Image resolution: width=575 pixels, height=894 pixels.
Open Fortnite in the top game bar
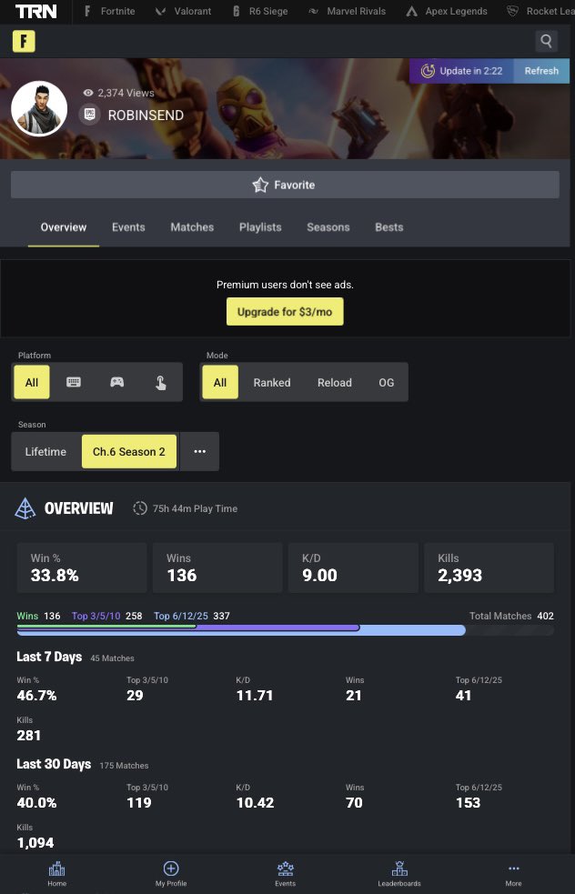click(x=109, y=11)
